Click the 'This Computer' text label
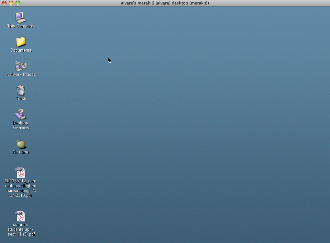Viewport: 330px width, 243px height. (21, 26)
